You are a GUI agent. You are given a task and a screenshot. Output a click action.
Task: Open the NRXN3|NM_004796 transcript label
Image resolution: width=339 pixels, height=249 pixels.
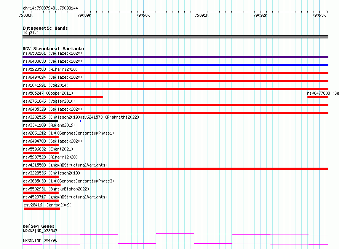click(x=40, y=240)
